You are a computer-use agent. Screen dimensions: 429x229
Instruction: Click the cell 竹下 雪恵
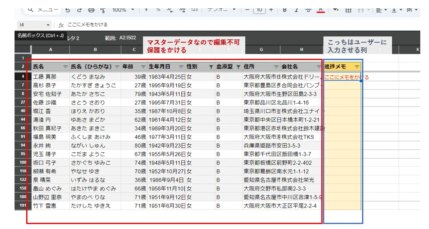51,205
